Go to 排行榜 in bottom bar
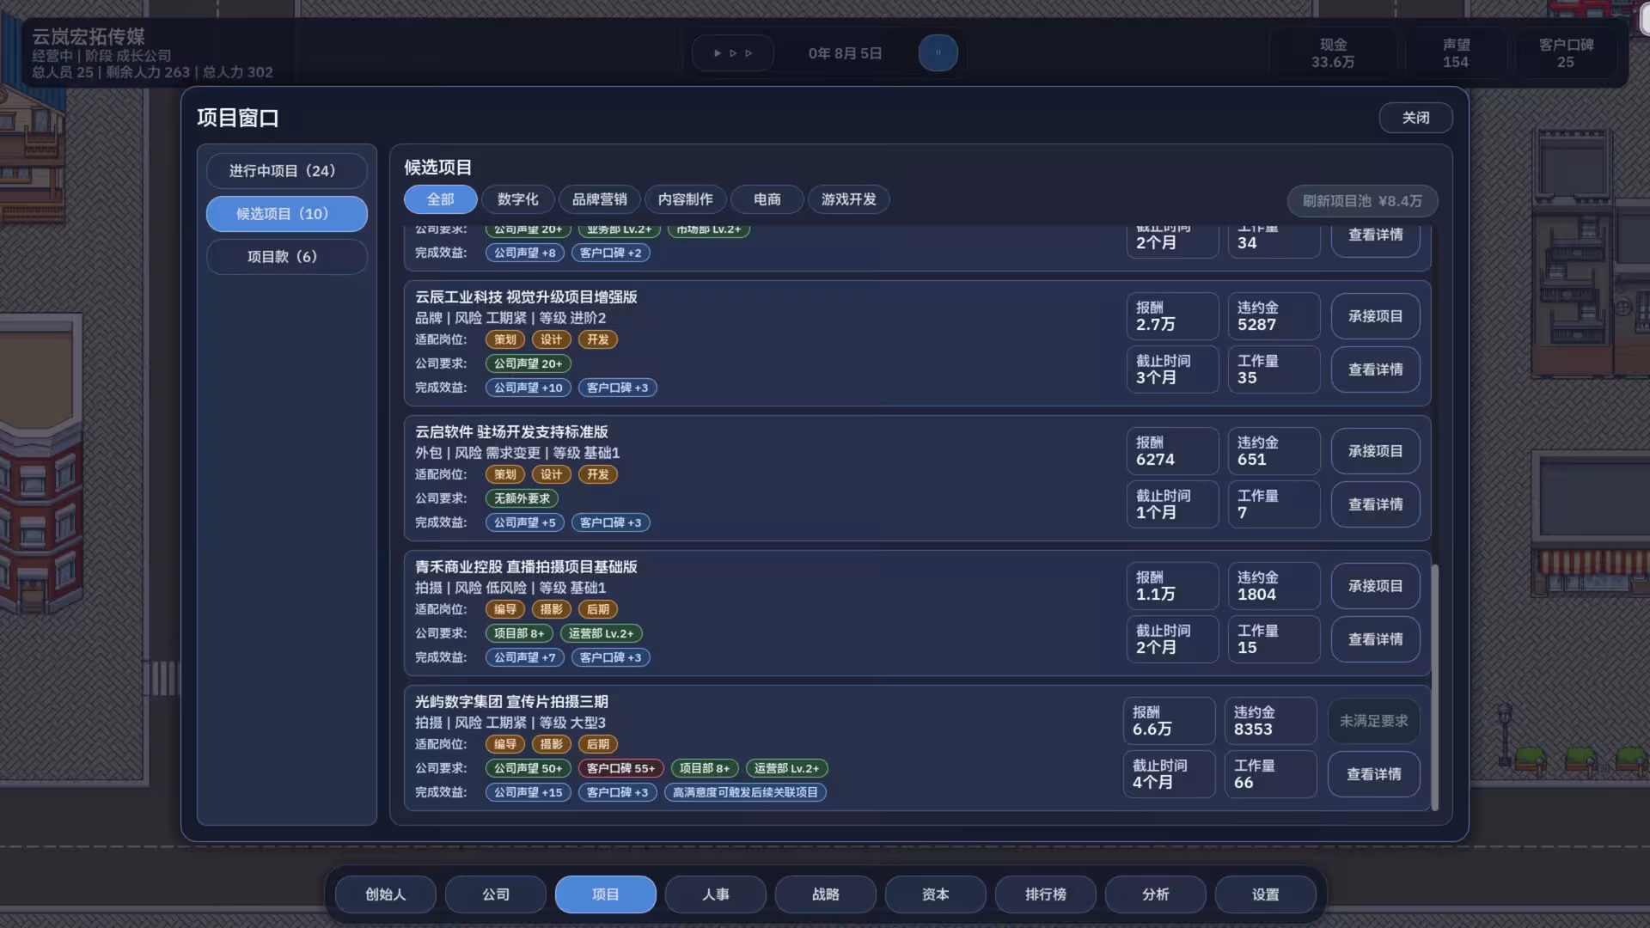This screenshot has height=928, width=1650. pos(1046,894)
